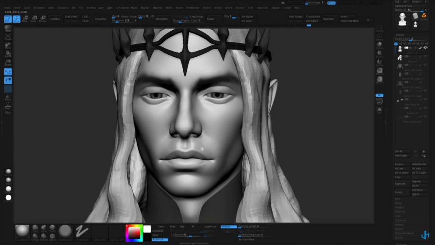The image size is (435, 245).
Task: Choose the ClipCurve brush icon
Action: coord(379,46)
